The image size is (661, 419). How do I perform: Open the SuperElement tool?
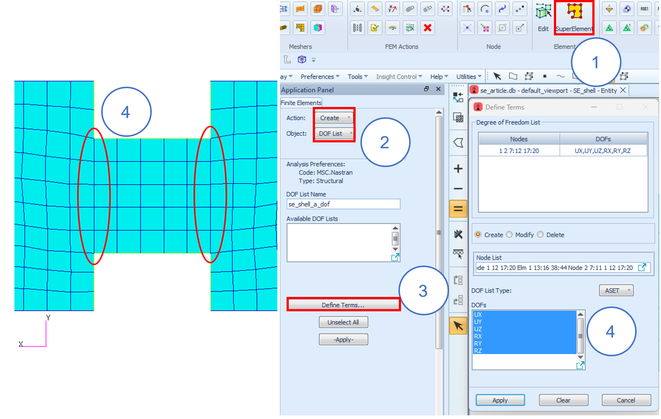click(x=574, y=17)
